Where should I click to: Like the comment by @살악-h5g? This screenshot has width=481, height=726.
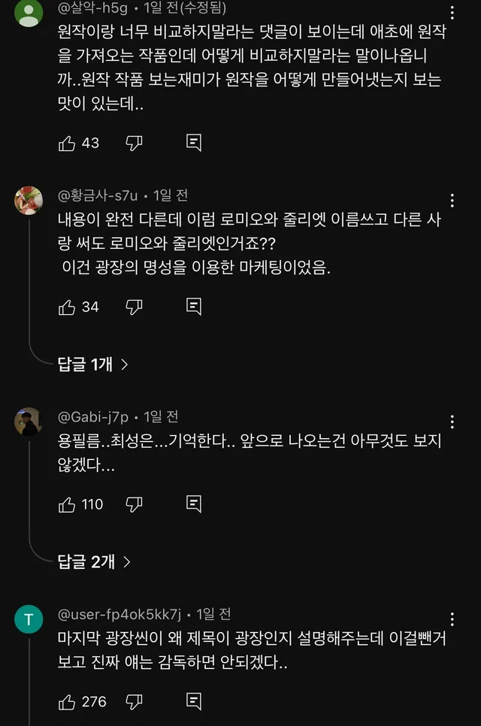(68, 143)
